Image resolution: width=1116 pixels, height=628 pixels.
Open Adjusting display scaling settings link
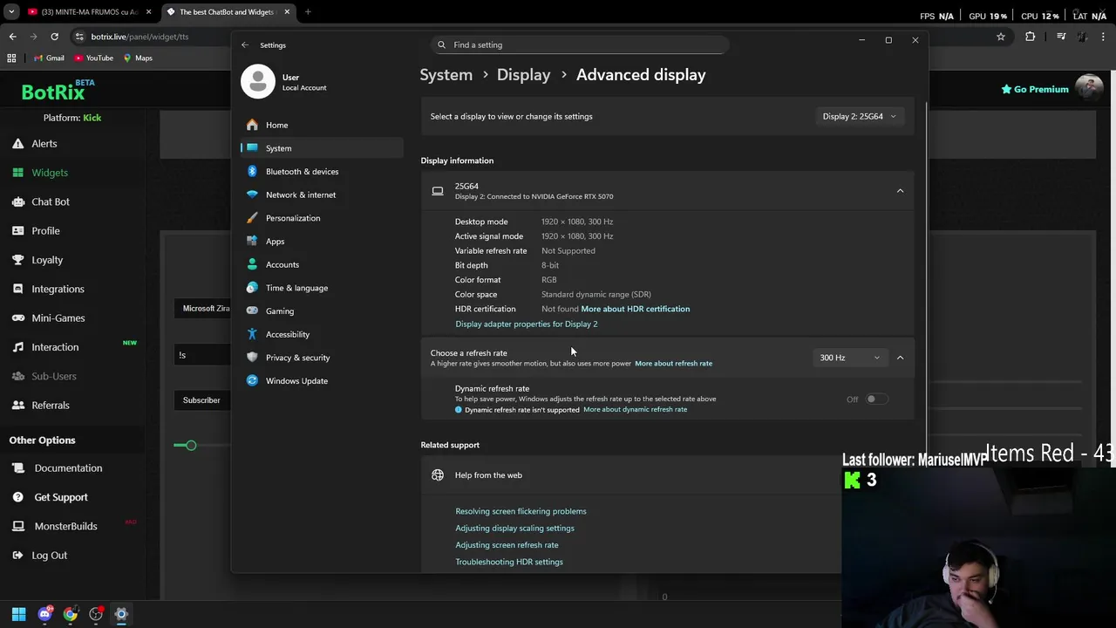coord(514,528)
